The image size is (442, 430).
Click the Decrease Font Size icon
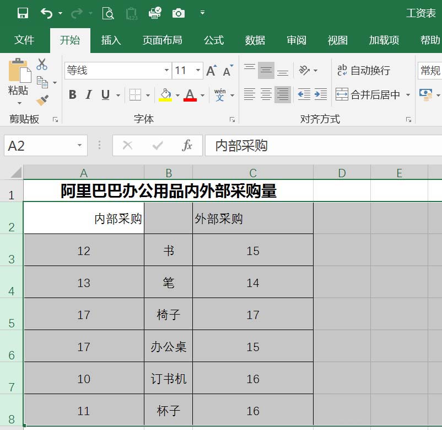[x=228, y=71]
